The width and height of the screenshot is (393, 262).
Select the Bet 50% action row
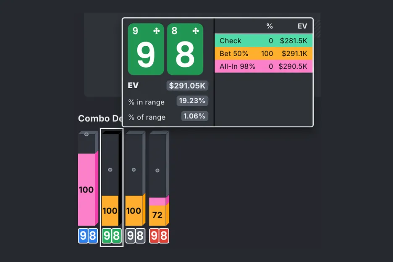click(263, 53)
